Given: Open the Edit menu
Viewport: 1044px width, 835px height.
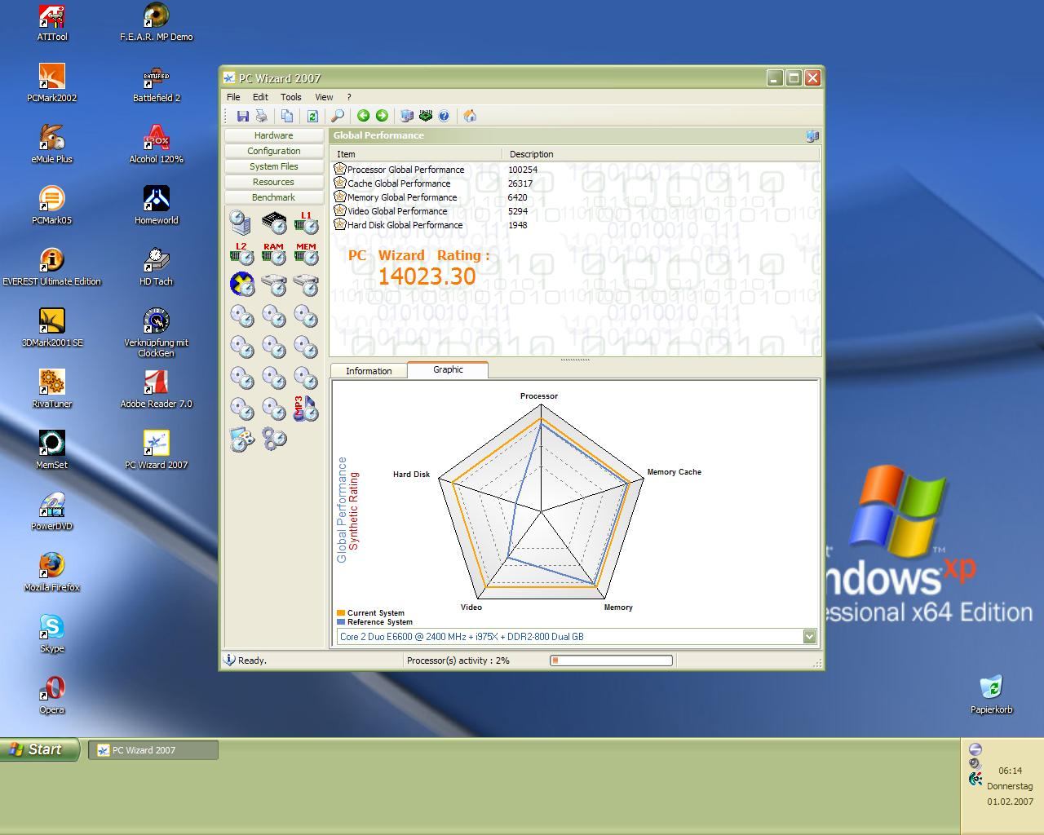Looking at the screenshot, I should (260, 97).
